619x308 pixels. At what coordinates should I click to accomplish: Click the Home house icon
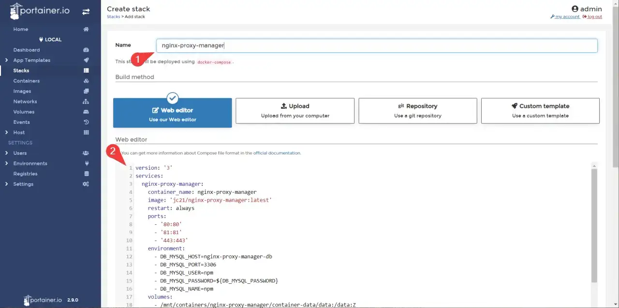point(86,29)
